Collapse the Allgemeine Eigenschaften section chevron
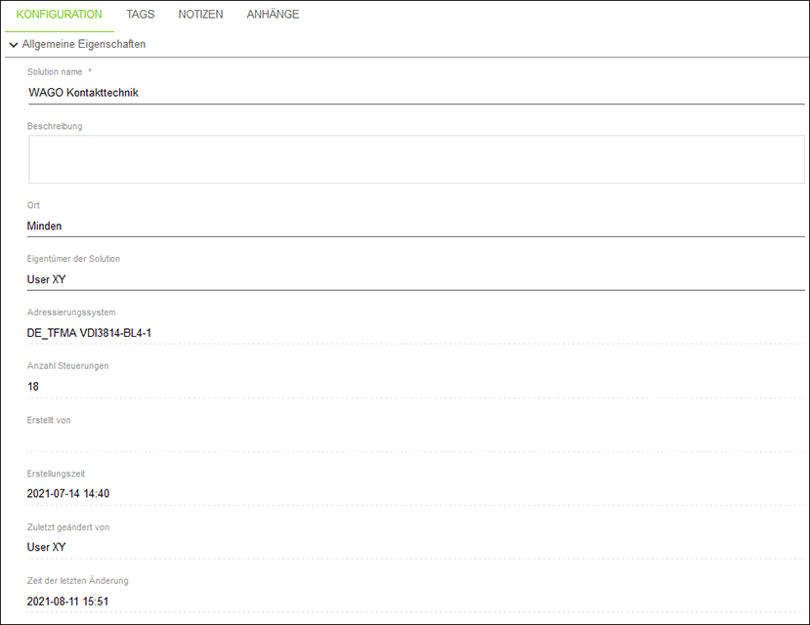The height and width of the screenshot is (625, 810). point(14,45)
